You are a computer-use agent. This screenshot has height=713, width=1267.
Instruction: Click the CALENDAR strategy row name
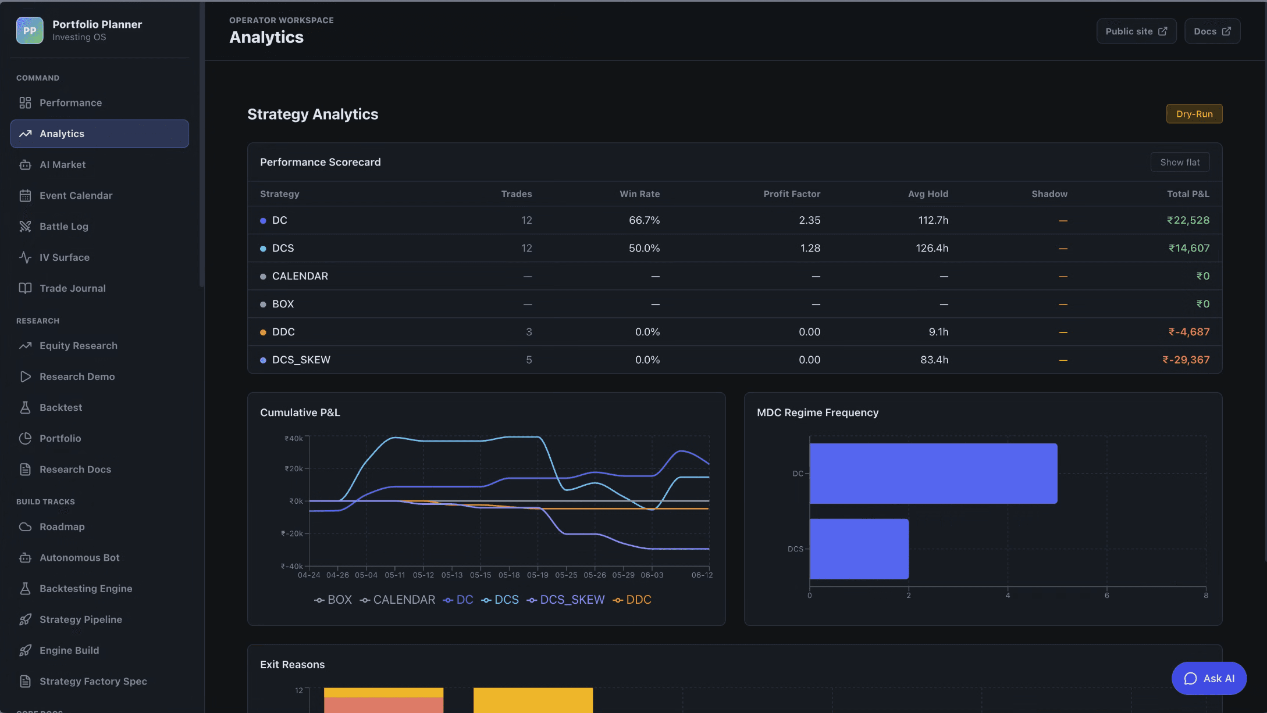pos(300,276)
